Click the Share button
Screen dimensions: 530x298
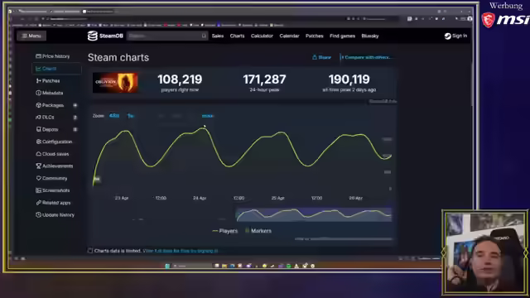click(321, 57)
